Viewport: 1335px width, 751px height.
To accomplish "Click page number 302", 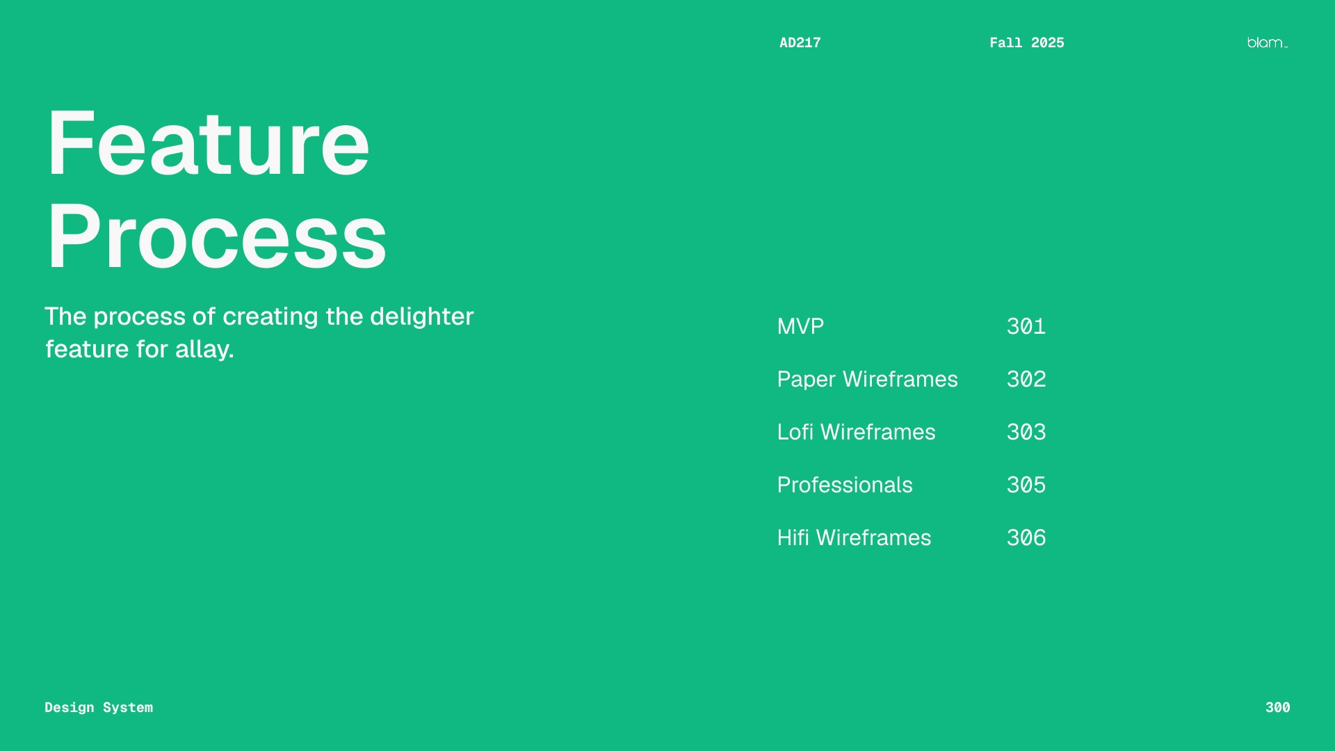I will coord(1026,379).
